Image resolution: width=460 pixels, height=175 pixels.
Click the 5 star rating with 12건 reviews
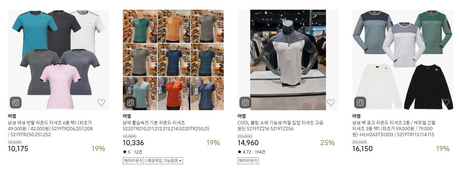click(133, 152)
